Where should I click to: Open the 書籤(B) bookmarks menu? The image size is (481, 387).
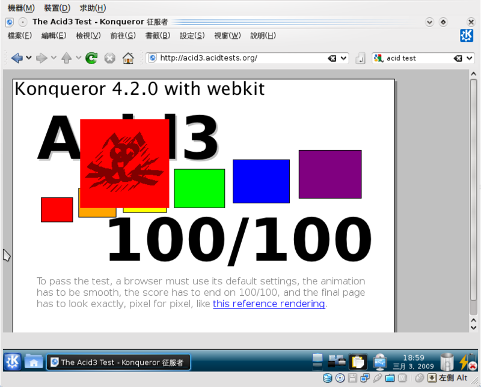point(158,36)
